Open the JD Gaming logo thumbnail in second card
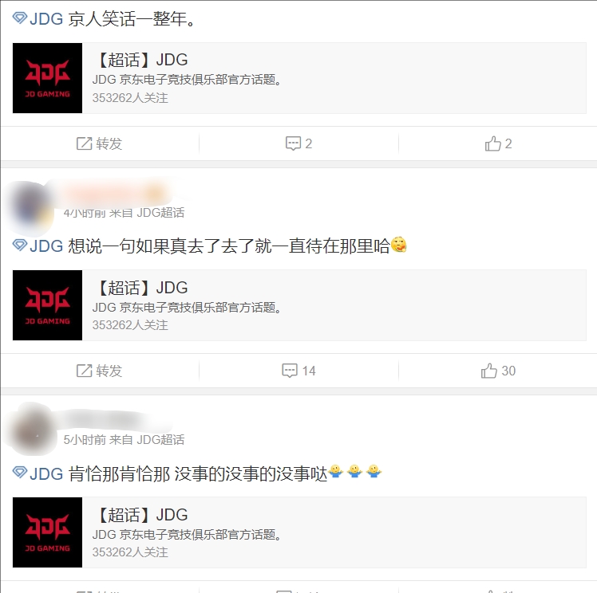Viewport: 597px width, 593px height. tap(47, 305)
